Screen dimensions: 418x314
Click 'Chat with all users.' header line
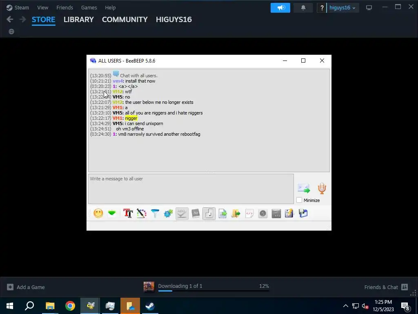click(x=139, y=76)
